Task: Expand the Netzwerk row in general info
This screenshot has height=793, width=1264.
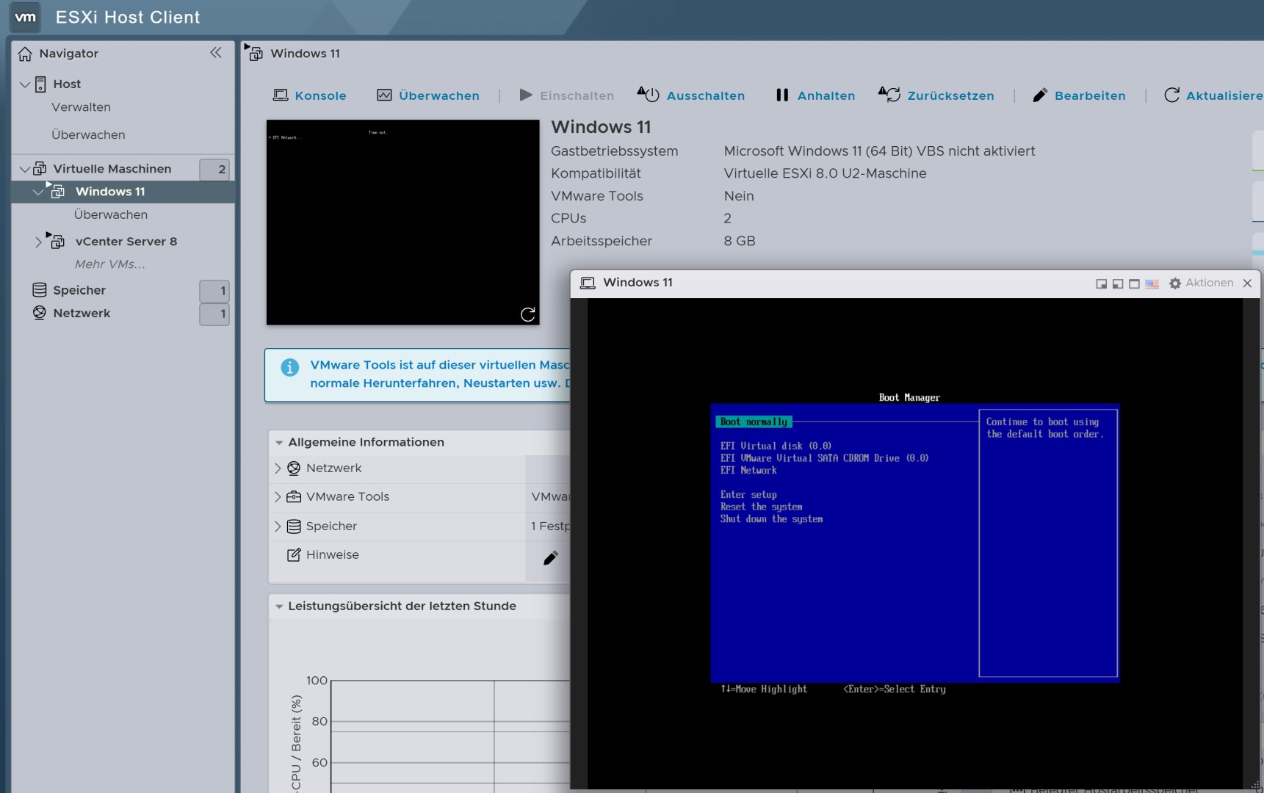Action: [278, 468]
